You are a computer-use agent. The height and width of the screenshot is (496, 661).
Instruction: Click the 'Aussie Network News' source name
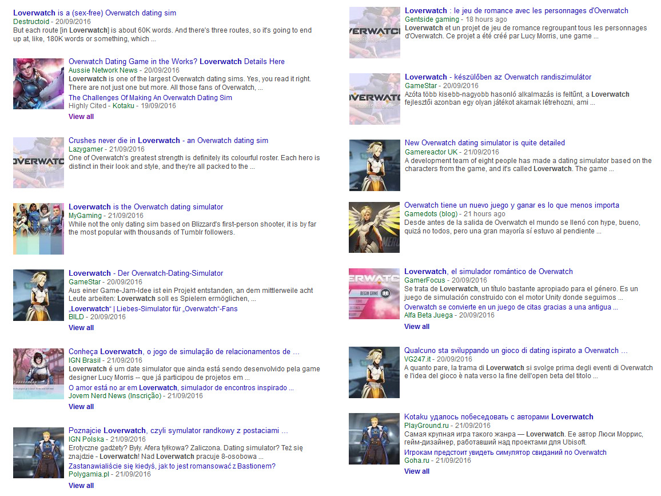[103, 70]
